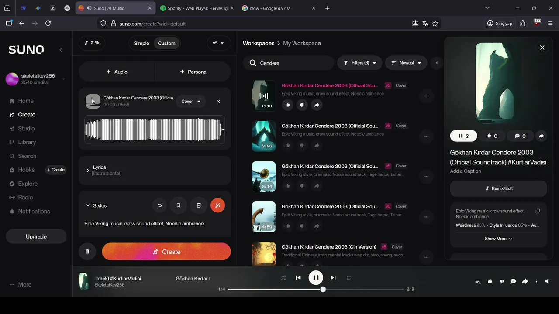Add Audio to the creation
Screen dimensions: 559x314
pyautogui.click(x=117, y=72)
